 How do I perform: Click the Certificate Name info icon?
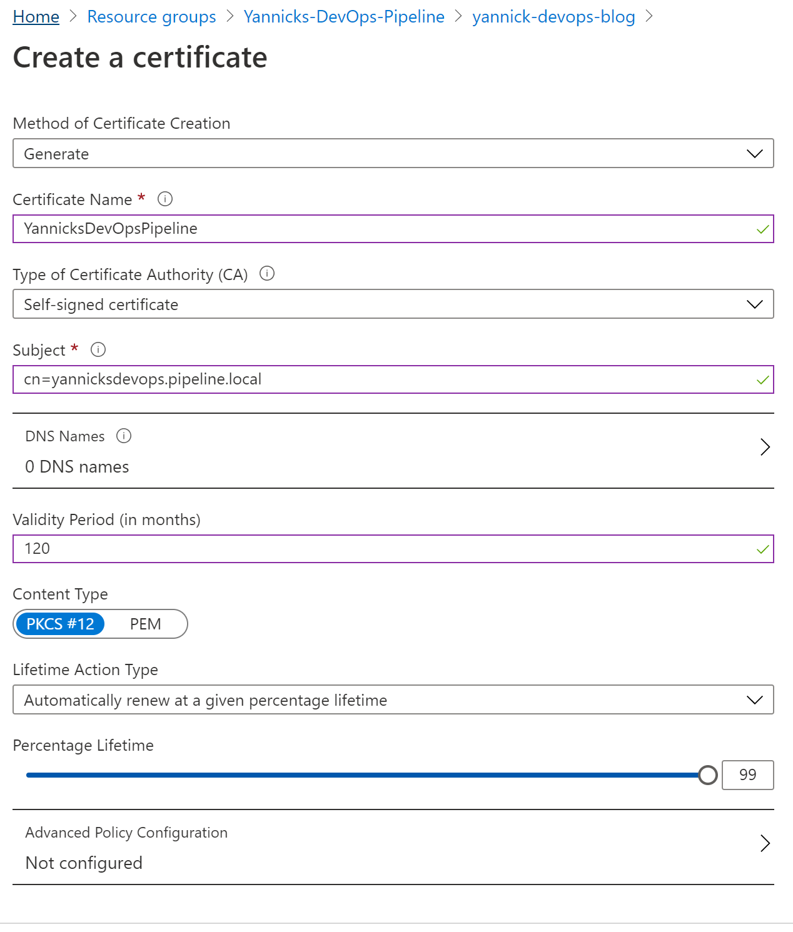click(165, 199)
